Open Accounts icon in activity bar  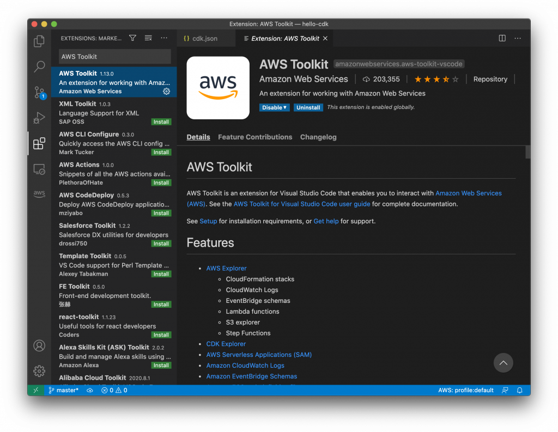(39, 345)
